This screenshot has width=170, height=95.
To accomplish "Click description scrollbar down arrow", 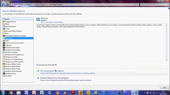I will 167,60.
